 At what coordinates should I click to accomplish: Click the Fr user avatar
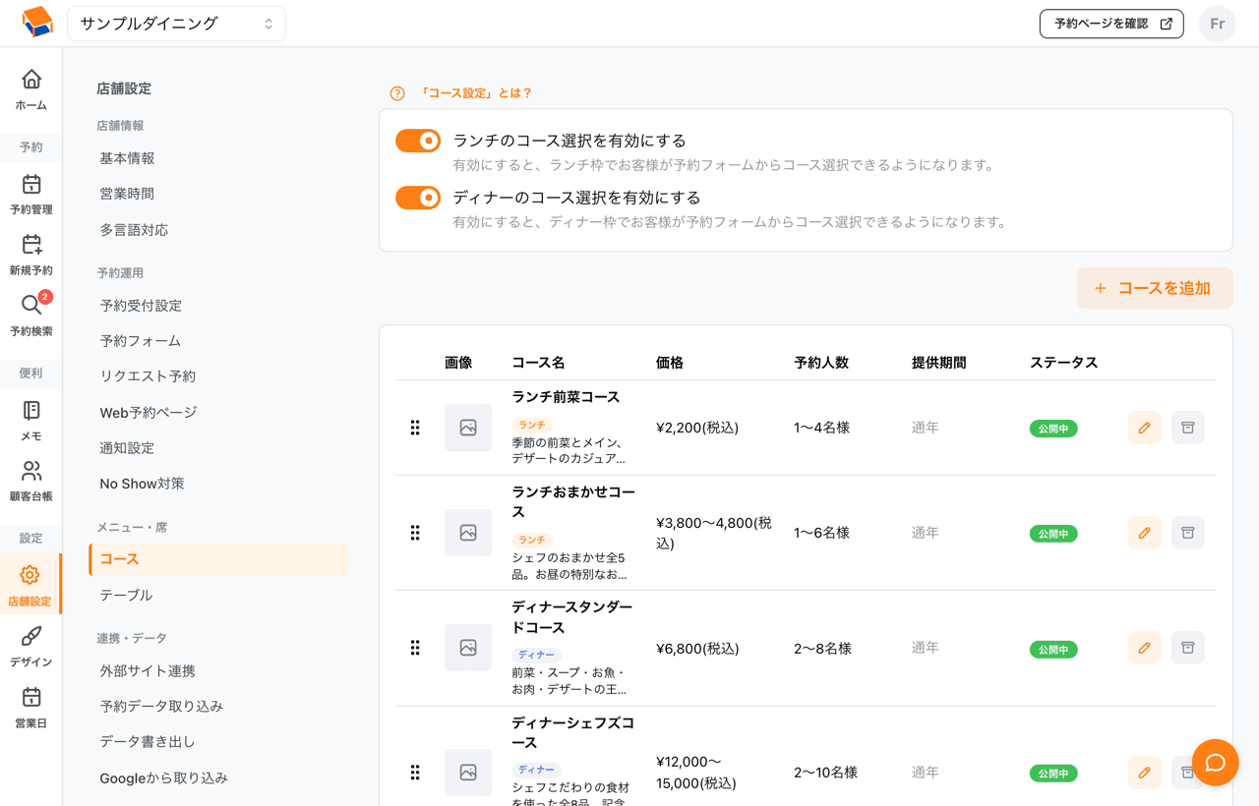(1217, 24)
